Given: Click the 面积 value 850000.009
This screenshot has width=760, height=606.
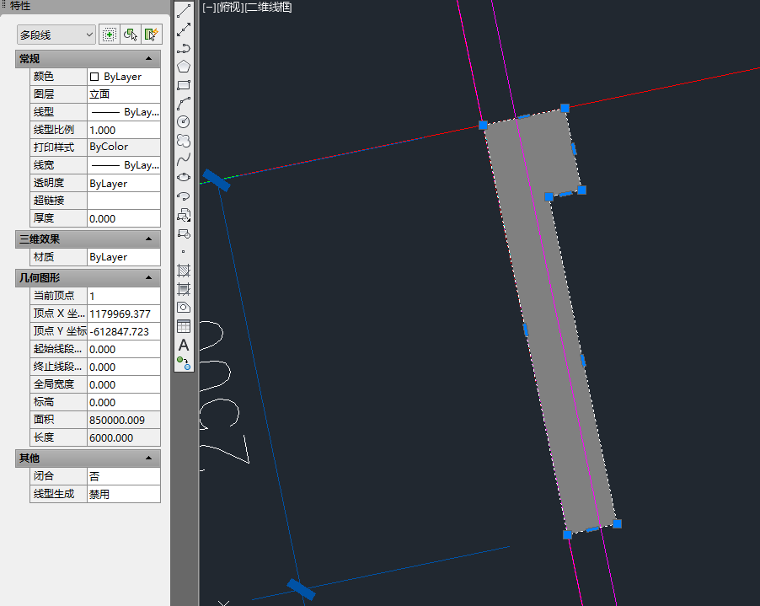Looking at the screenshot, I should click(124, 420).
